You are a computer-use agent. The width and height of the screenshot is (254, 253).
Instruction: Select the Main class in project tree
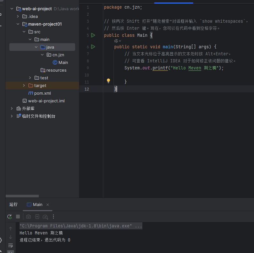pos(63,62)
